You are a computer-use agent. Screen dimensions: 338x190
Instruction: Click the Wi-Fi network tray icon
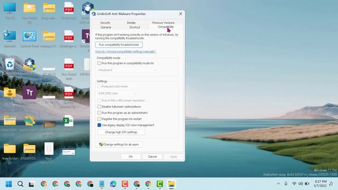(294, 184)
